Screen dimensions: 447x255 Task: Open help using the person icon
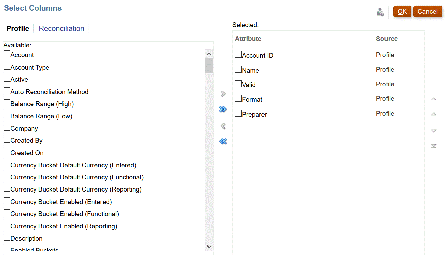tap(380, 11)
